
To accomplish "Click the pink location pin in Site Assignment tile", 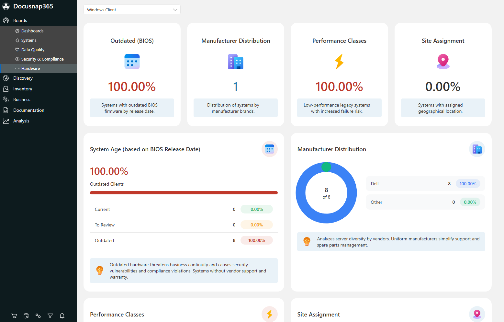I will 443,62.
